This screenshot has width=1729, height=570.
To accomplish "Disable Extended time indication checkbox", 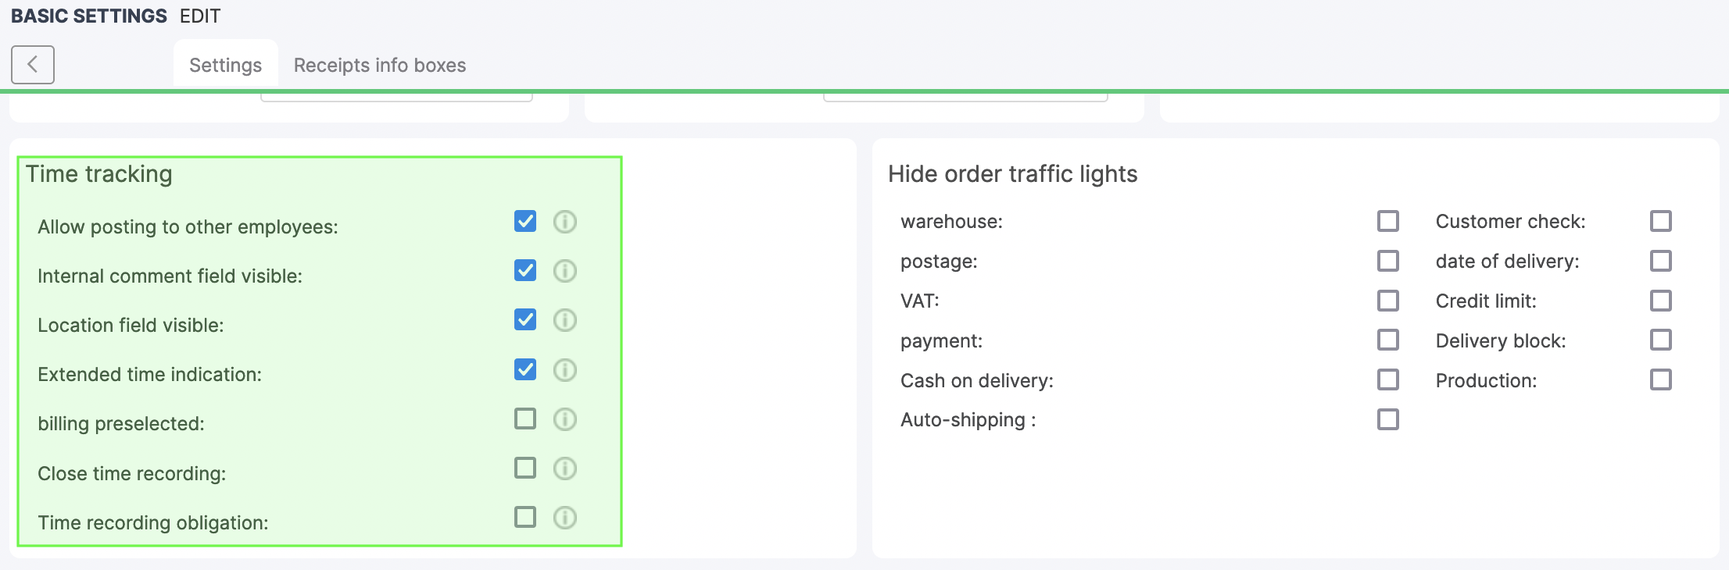I will [x=525, y=369].
